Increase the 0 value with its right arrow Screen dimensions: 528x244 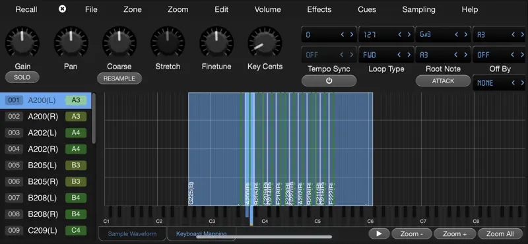[x=352, y=34]
